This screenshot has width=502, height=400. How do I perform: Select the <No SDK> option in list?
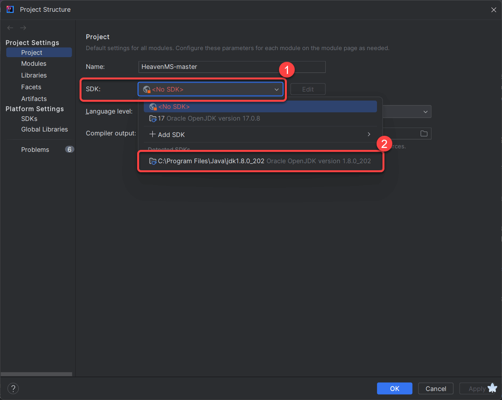coord(260,106)
